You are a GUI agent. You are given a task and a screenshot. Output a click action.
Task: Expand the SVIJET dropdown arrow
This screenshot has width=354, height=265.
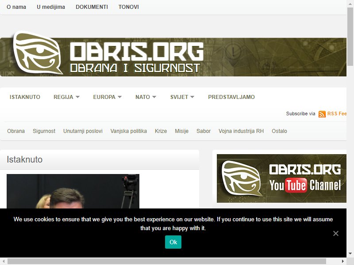tap(192, 97)
